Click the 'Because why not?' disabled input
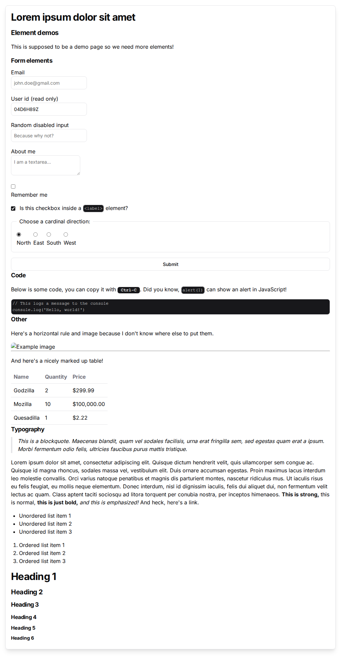The image size is (341, 665). 49,136
